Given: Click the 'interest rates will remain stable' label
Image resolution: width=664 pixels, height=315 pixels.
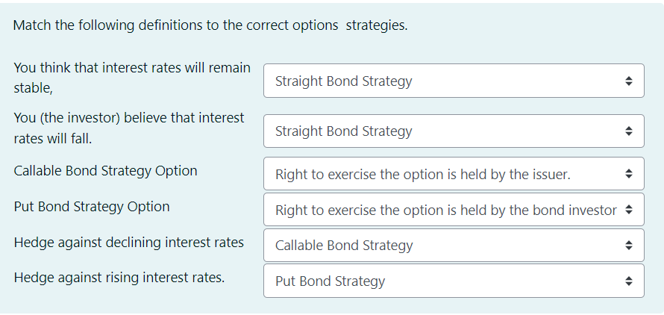Looking at the screenshot, I should [132, 78].
